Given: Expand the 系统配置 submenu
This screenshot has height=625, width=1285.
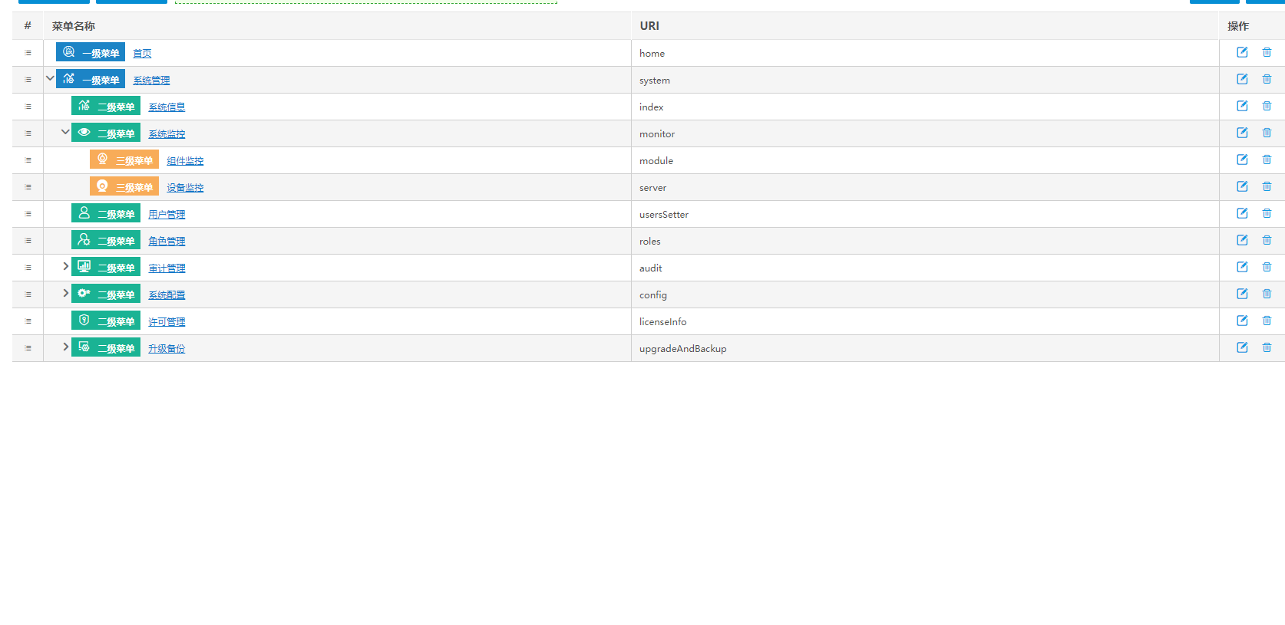Looking at the screenshot, I should 65,293.
